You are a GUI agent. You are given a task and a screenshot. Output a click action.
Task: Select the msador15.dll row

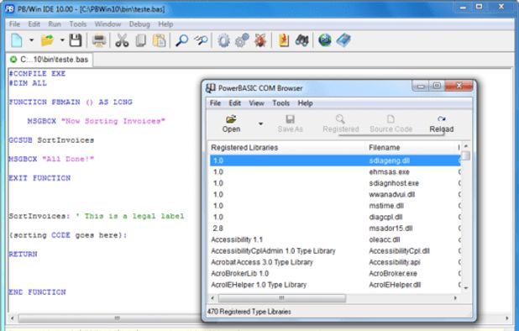tap(335, 228)
